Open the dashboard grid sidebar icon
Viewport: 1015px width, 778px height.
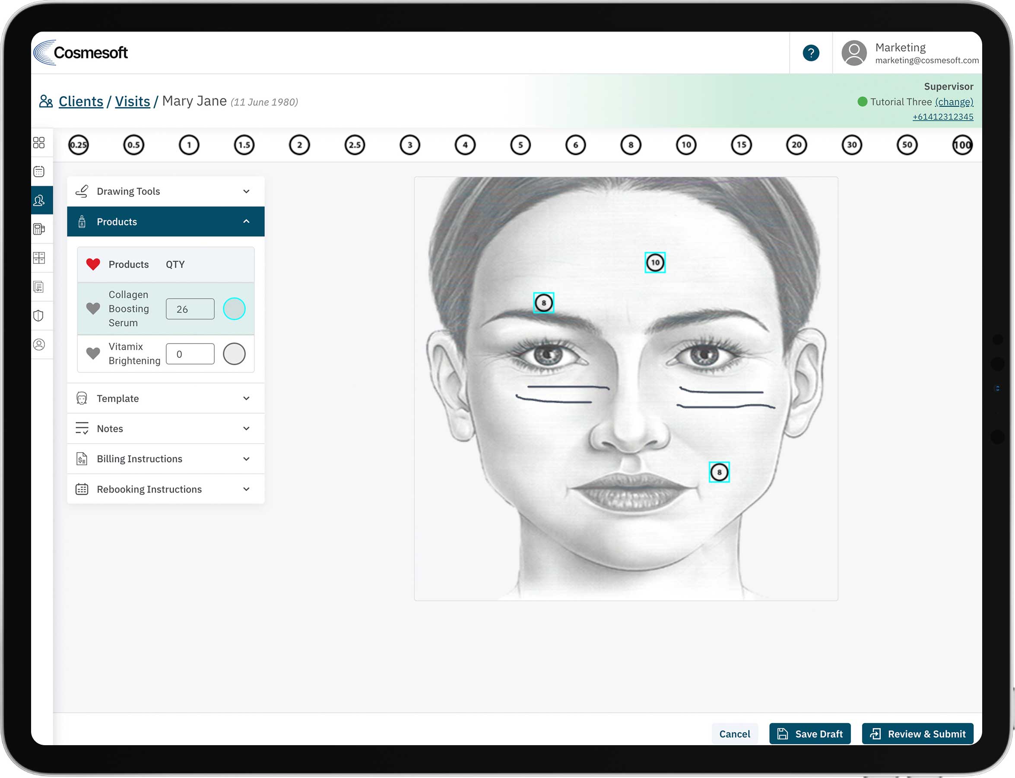pos(39,143)
